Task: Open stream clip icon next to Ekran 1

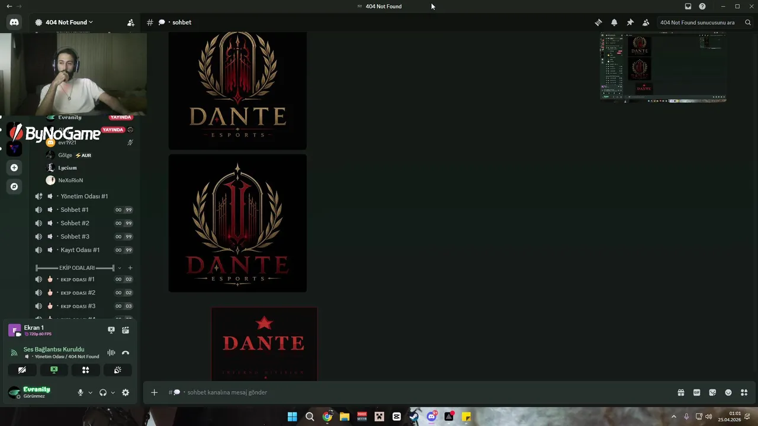Action: (x=126, y=330)
